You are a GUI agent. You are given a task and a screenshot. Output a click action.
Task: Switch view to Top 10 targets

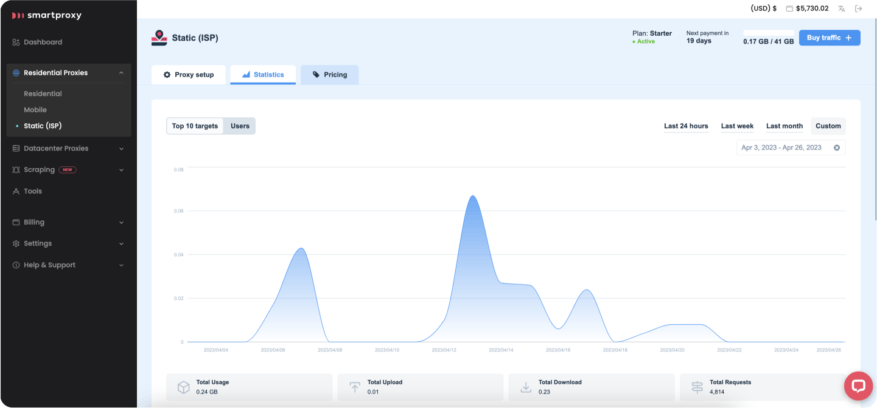[x=195, y=126]
